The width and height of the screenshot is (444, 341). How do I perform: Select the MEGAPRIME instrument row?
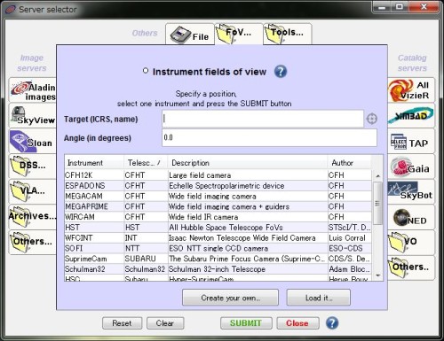click(218, 206)
